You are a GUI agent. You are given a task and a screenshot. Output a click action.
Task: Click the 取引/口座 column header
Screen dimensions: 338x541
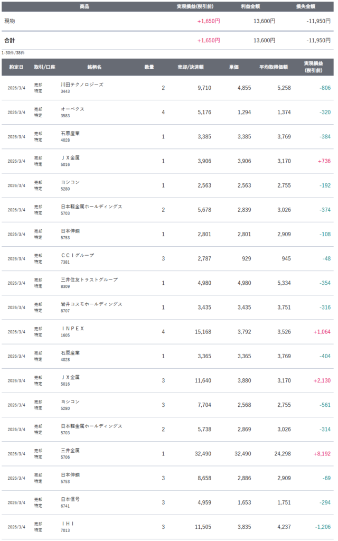point(44,67)
